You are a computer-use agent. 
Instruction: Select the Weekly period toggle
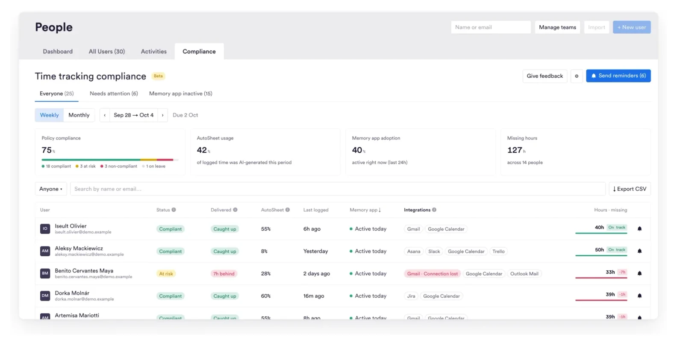[49, 115]
